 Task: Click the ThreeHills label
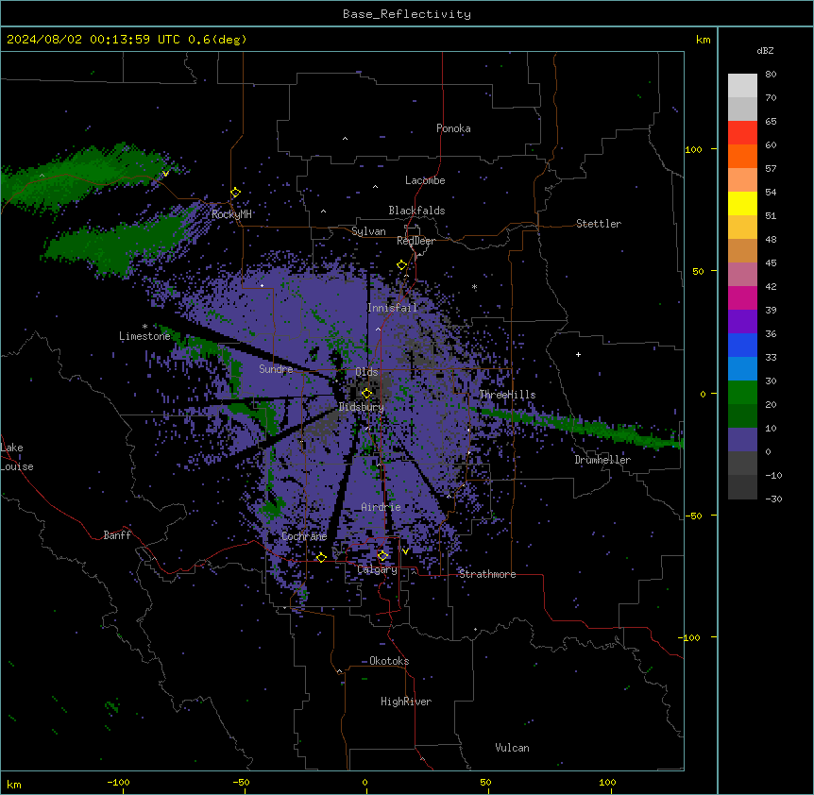click(507, 395)
